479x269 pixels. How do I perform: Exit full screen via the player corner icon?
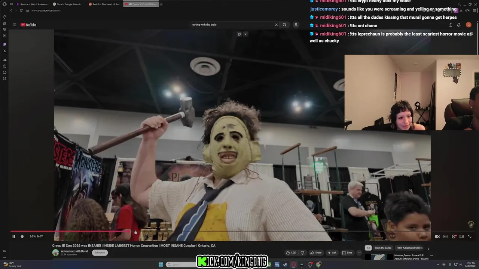pyautogui.click(x=470, y=236)
